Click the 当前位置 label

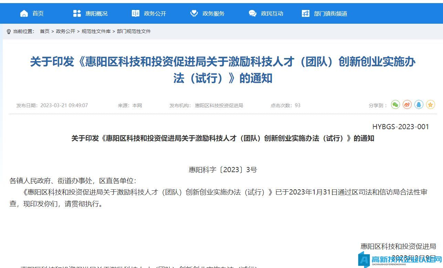[24, 31]
